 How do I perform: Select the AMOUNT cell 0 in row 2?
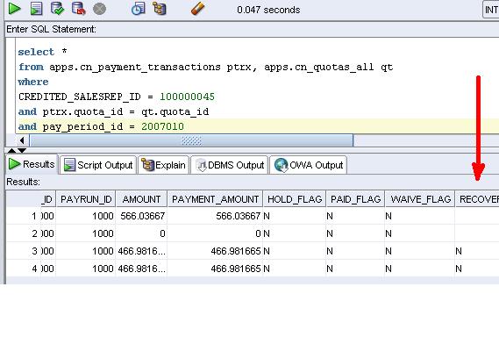click(x=141, y=233)
